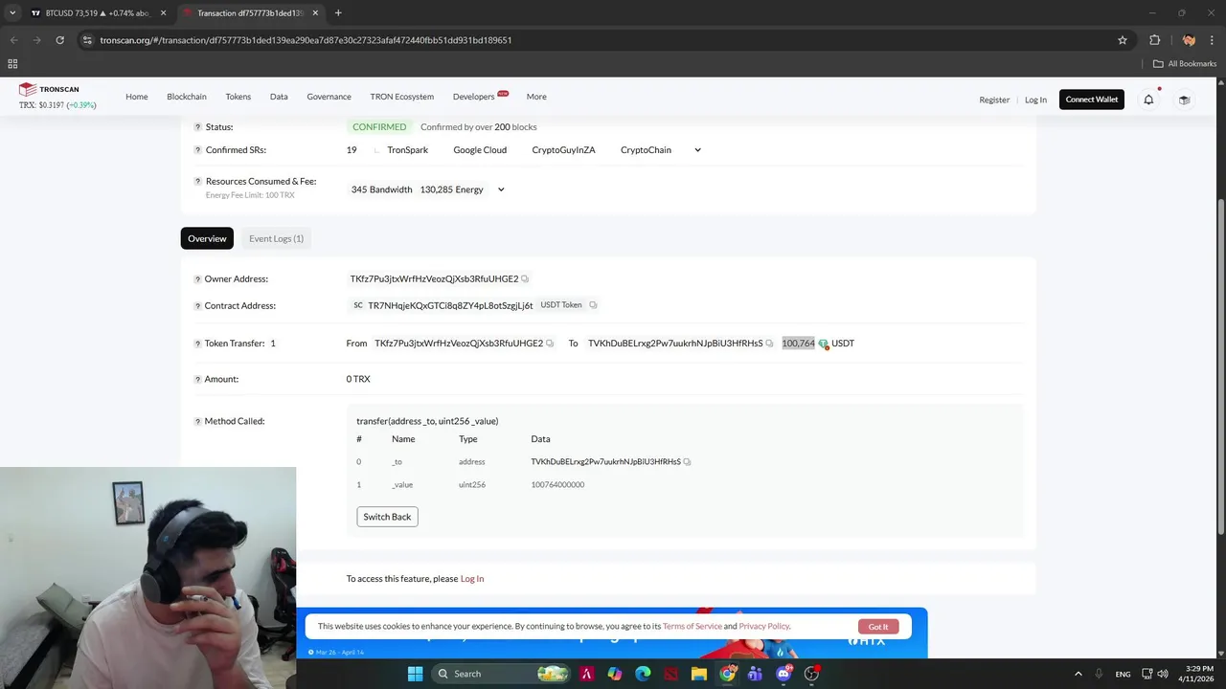
Task: Click the Switch Back button
Action: (x=387, y=517)
